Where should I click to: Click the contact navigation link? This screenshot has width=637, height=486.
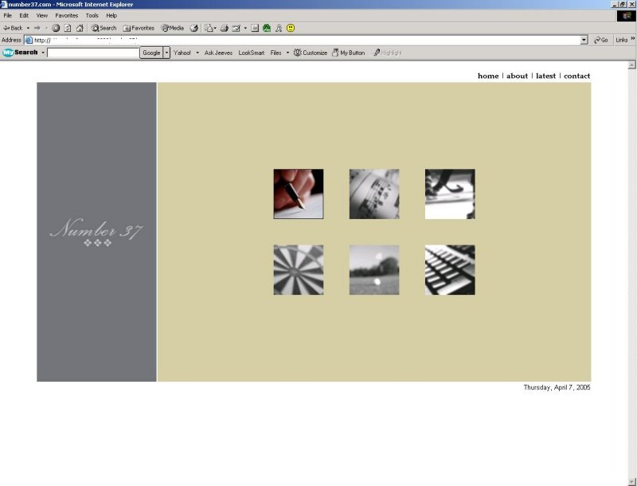coord(576,76)
